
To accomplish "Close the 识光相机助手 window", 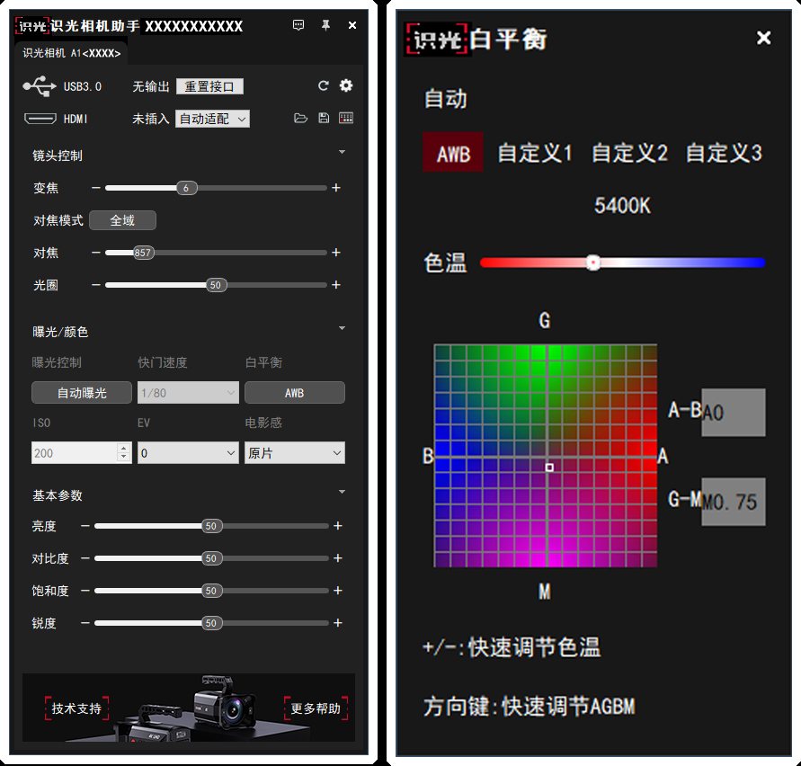I will [x=352, y=25].
